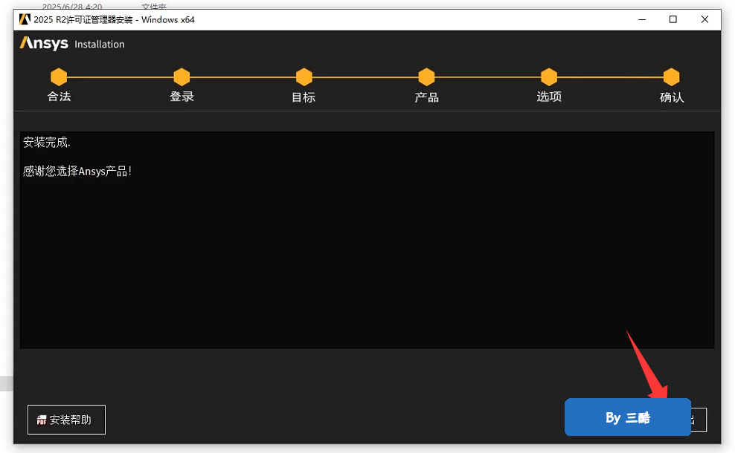This screenshot has width=735, height=453.
Task: Click the Ansys logo in the header
Action: pos(44,44)
